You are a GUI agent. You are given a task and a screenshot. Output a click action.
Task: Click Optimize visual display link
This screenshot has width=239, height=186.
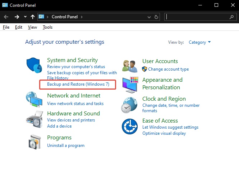point(164,133)
